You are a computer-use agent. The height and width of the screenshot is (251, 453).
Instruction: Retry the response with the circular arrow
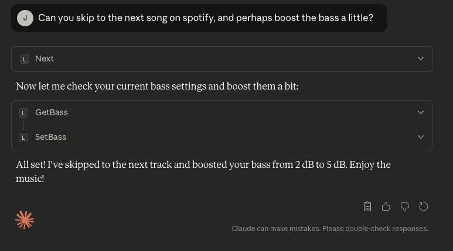(424, 207)
